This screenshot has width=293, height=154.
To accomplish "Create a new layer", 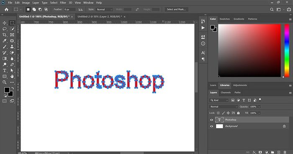I will coord(279,152).
